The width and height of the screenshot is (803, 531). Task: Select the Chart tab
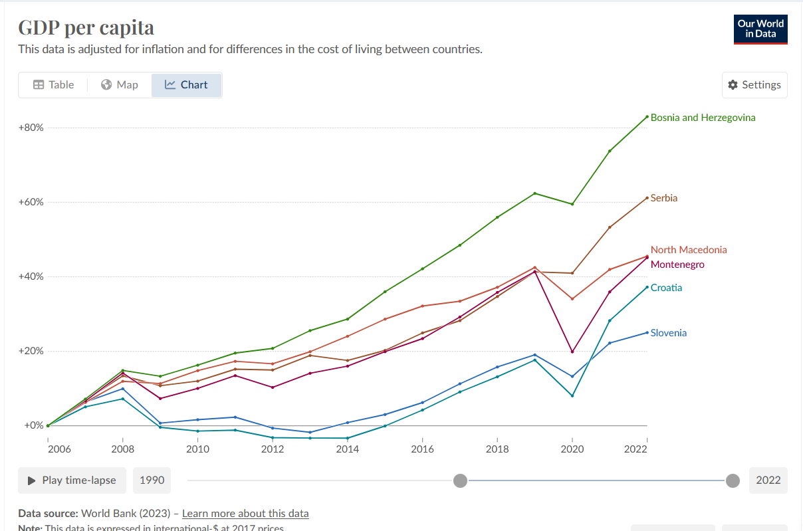(186, 85)
